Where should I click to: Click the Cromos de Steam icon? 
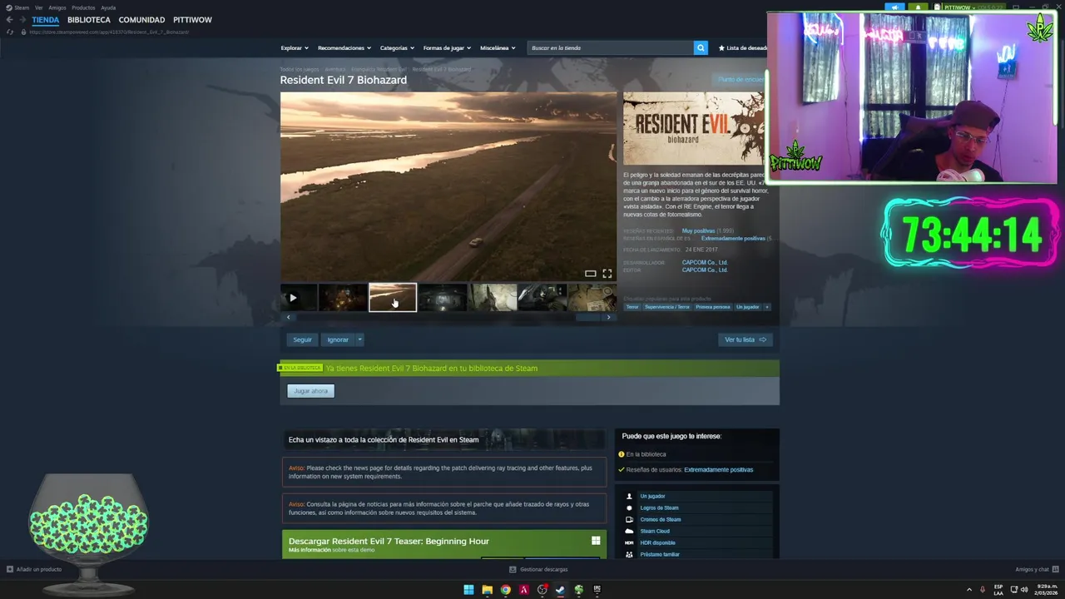pos(629,519)
